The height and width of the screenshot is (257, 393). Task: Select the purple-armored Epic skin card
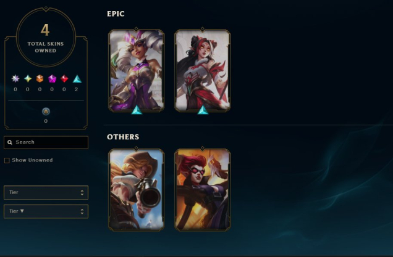coord(137,70)
